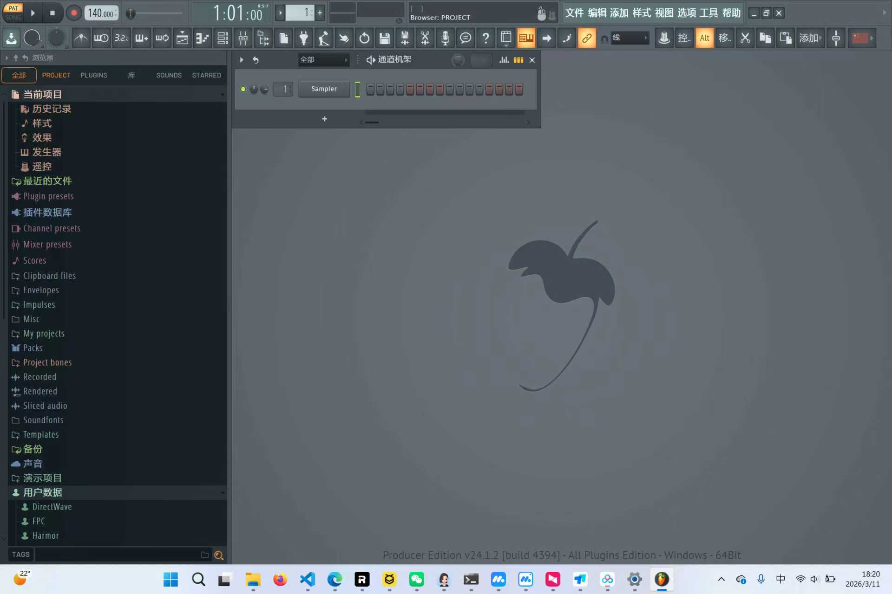892x594 pixels.
Task: Open the 线 snap selector dropdown
Action: [630, 38]
